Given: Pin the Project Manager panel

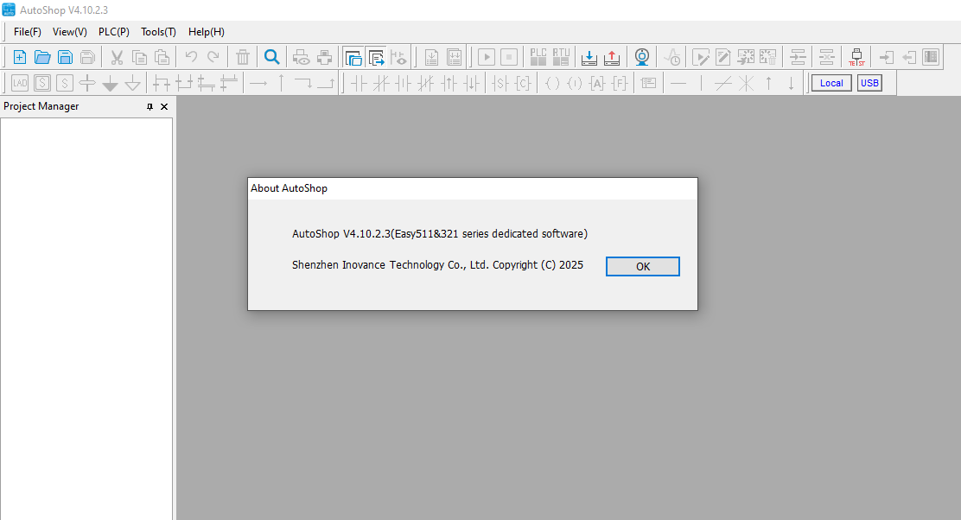Looking at the screenshot, I should (150, 106).
